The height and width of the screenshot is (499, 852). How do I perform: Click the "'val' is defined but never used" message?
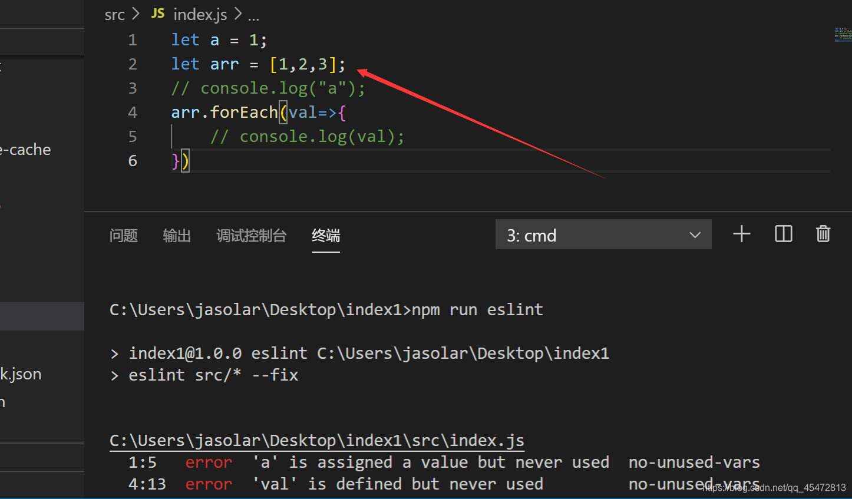click(398, 484)
